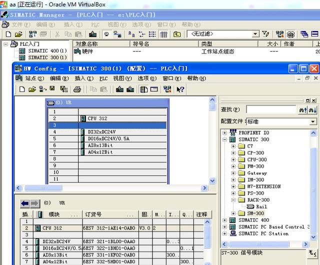Click Save icon in HW Config toolbar
This screenshot has height=265, width=320.
52,88
